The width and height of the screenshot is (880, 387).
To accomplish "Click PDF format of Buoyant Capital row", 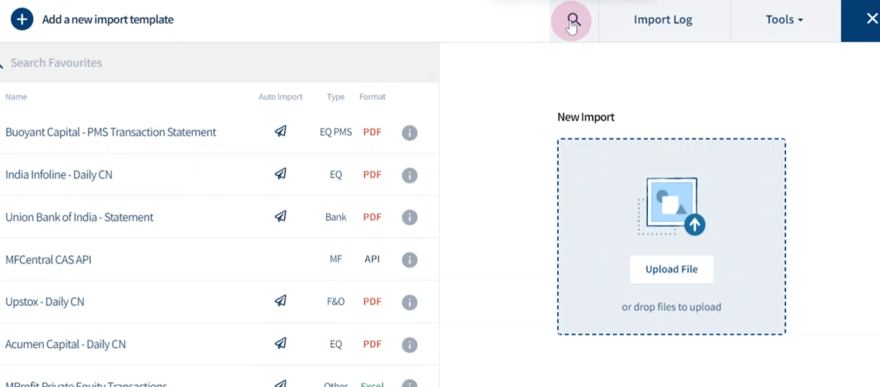I will coord(372,132).
